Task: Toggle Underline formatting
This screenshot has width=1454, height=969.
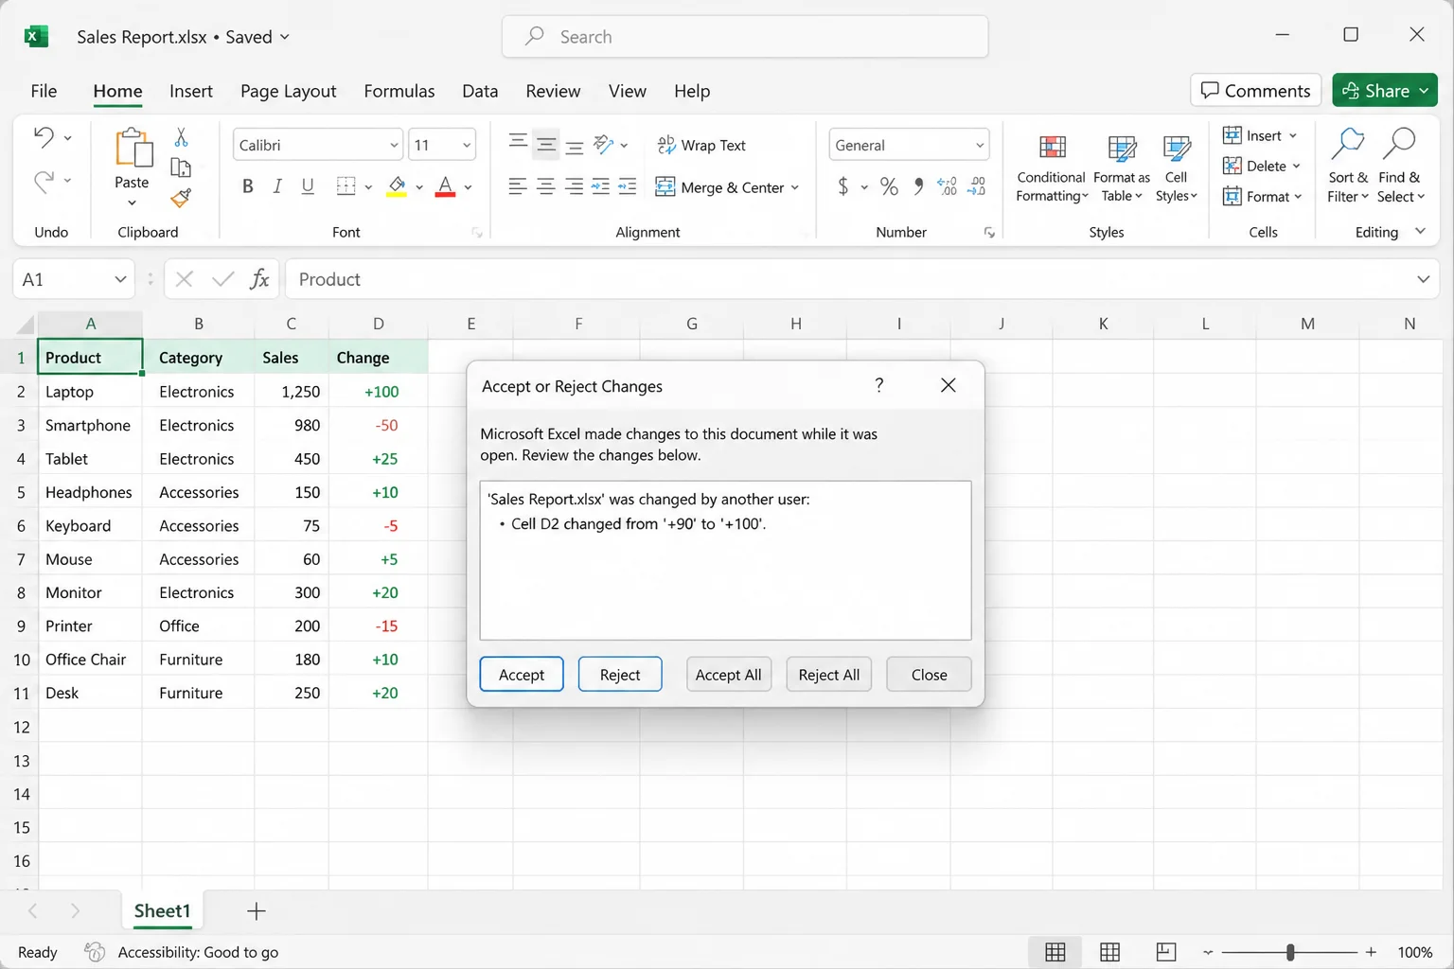Action: pyautogui.click(x=308, y=186)
